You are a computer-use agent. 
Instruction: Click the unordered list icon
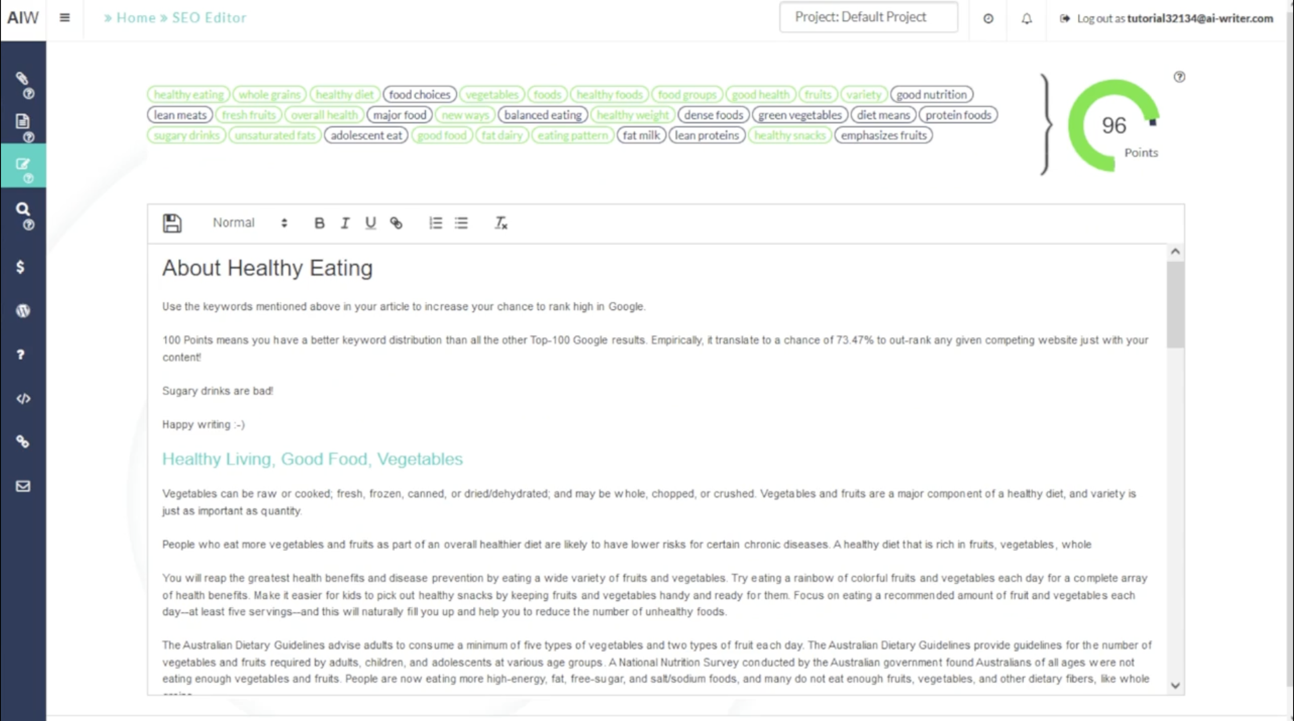461,223
